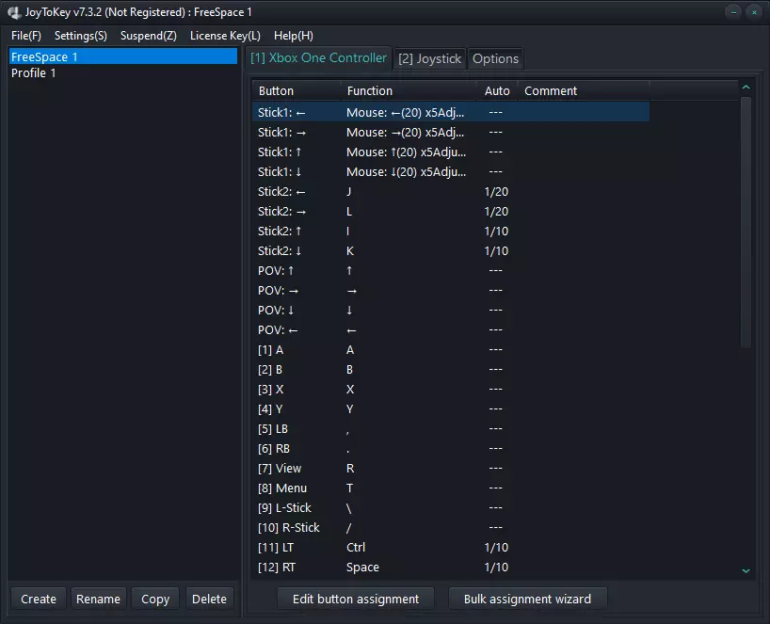Click the JoyToKey app icon in title bar
This screenshot has width=770, height=624.
14,12
